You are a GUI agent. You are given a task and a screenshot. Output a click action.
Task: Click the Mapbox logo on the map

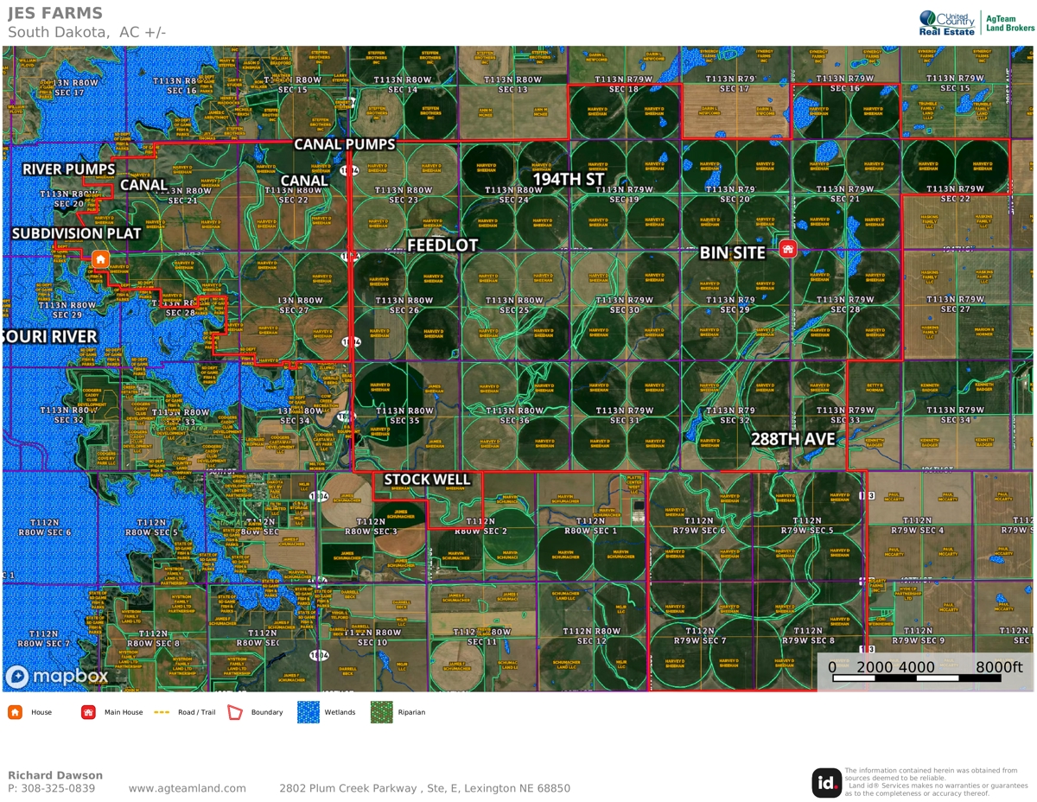click(57, 677)
